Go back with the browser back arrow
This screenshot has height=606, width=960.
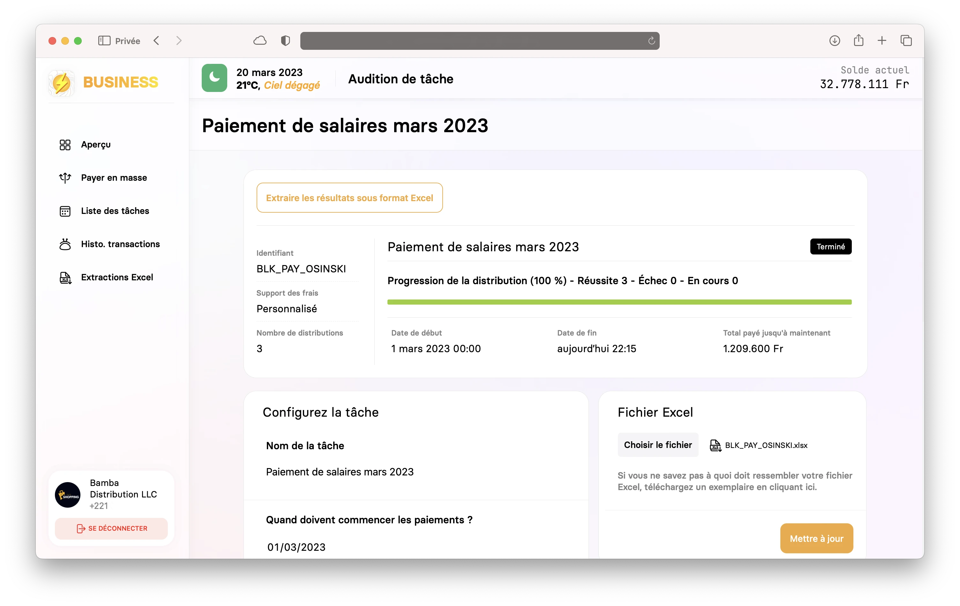point(157,41)
